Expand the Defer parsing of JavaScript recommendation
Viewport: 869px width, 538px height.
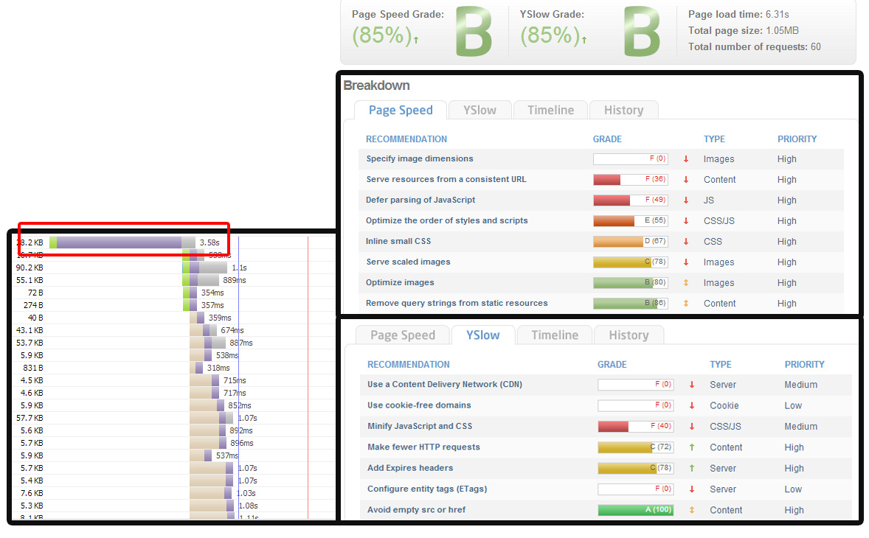coord(420,200)
